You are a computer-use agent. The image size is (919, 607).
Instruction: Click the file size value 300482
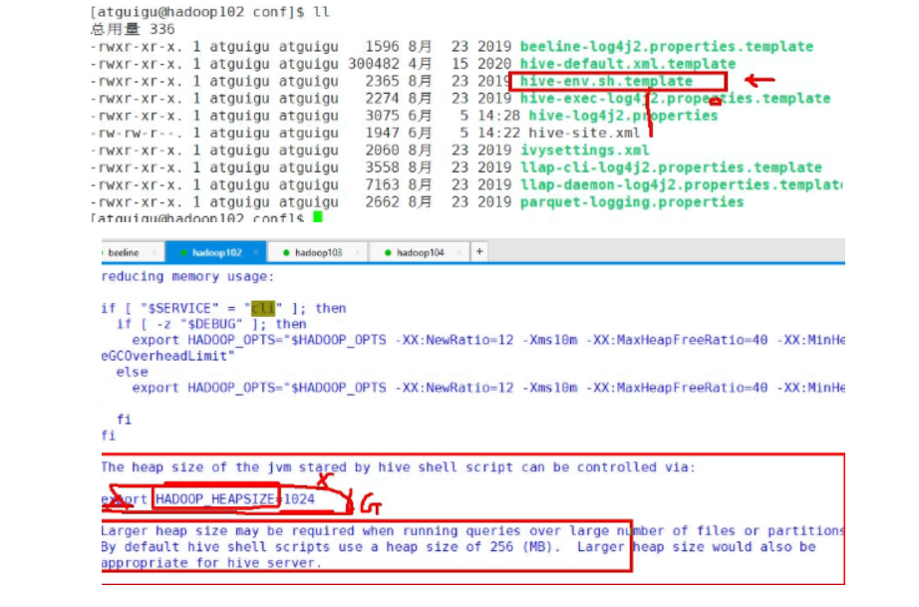[374, 63]
